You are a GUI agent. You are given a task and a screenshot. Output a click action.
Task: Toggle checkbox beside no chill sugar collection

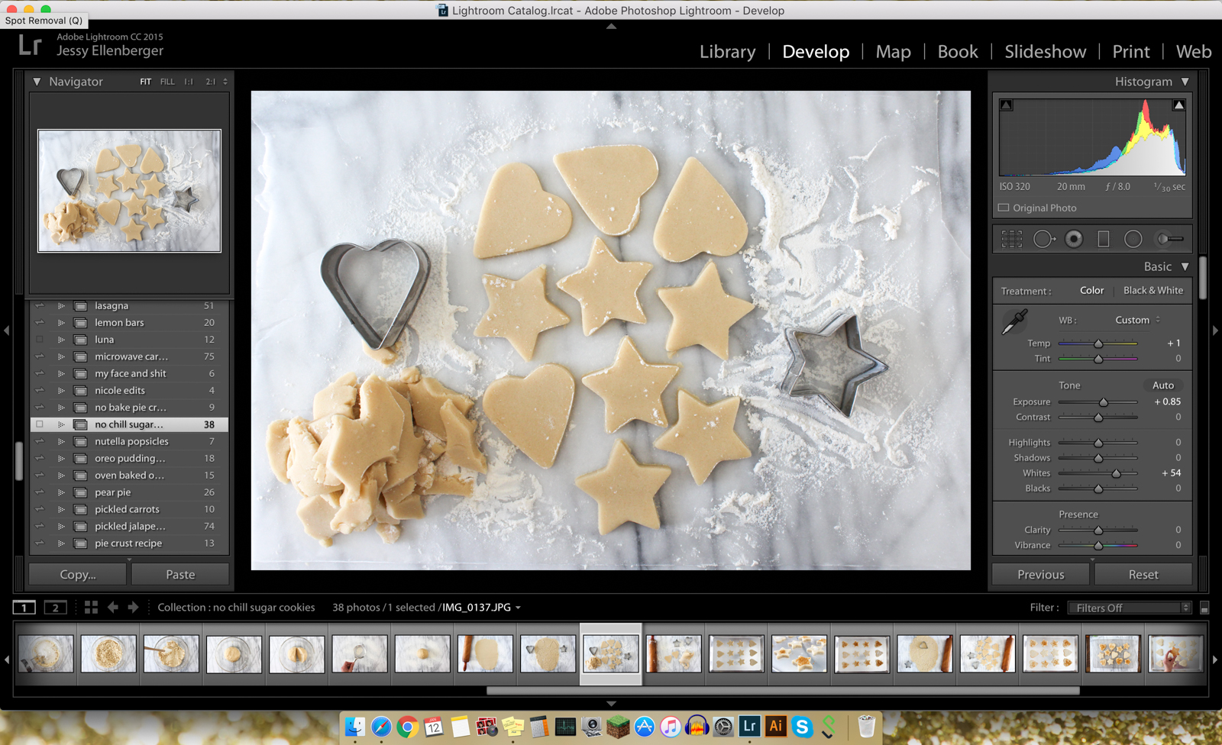[40, 424]
